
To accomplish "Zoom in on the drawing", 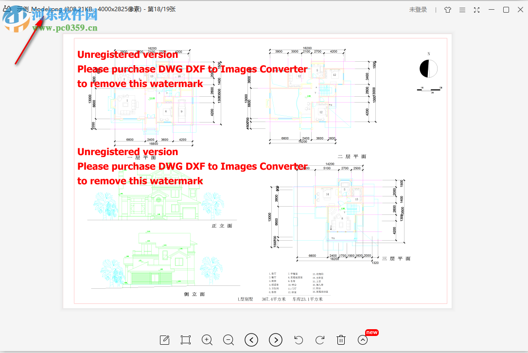I will [207, 340].
